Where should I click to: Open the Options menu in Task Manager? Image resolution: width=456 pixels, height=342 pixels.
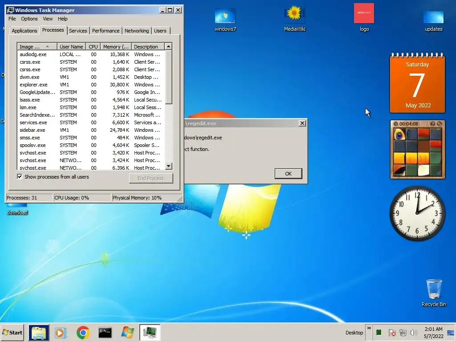pos(29,19)
